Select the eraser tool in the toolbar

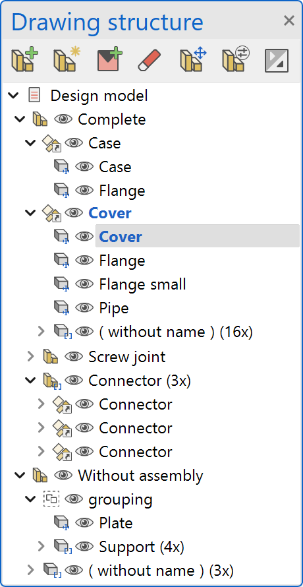(150, 60)
